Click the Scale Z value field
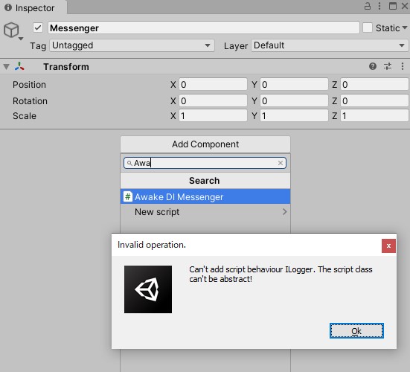This screenshot has height=372, width=410. [374, 115]
